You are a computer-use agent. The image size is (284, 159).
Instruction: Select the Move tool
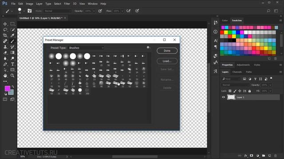click(x=5, y=24)
